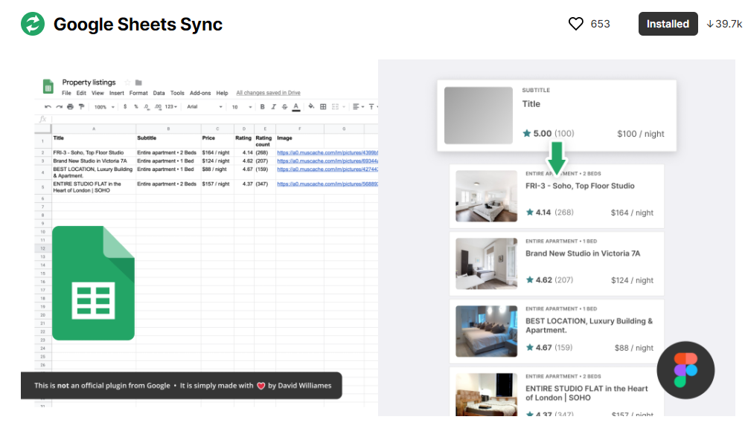Click the Paint format icon
748x434 pixels.
82,107
